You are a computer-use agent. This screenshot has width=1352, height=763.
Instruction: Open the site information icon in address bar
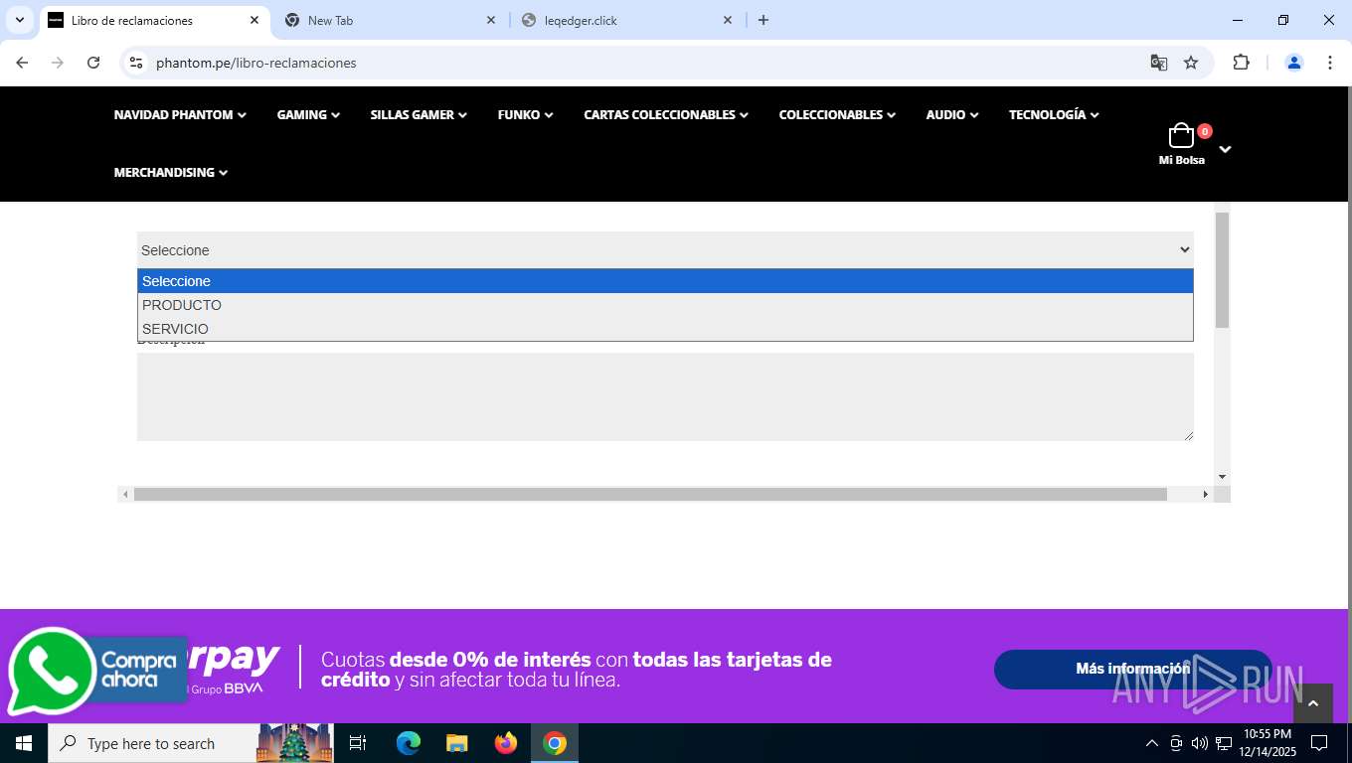click(x=137, y=63)
